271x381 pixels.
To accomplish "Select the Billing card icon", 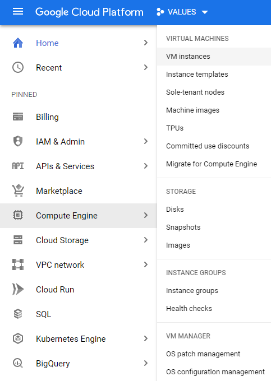I will (x=18, y=117).
